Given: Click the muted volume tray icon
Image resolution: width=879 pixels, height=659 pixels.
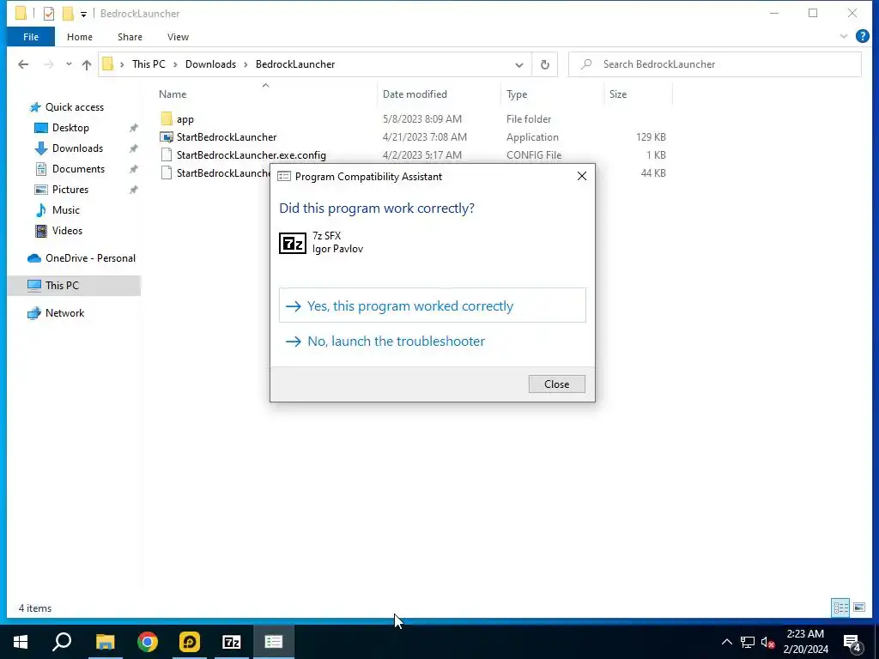Looking at the screenshot, I should 767,642.
